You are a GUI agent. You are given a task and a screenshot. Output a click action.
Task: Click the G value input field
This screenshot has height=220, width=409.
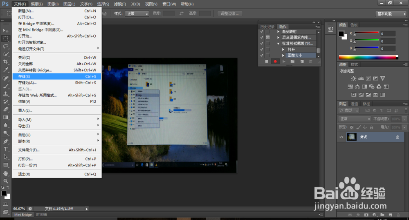click(x=388, y=41)
